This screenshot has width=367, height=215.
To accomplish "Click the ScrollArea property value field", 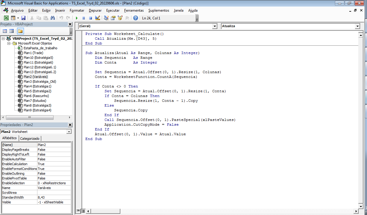I will [x=54, y=193].
